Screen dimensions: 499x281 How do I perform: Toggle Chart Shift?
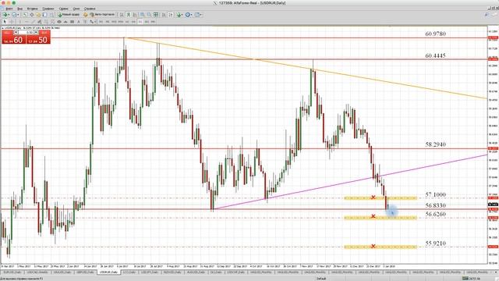click(x=172, y=15)
